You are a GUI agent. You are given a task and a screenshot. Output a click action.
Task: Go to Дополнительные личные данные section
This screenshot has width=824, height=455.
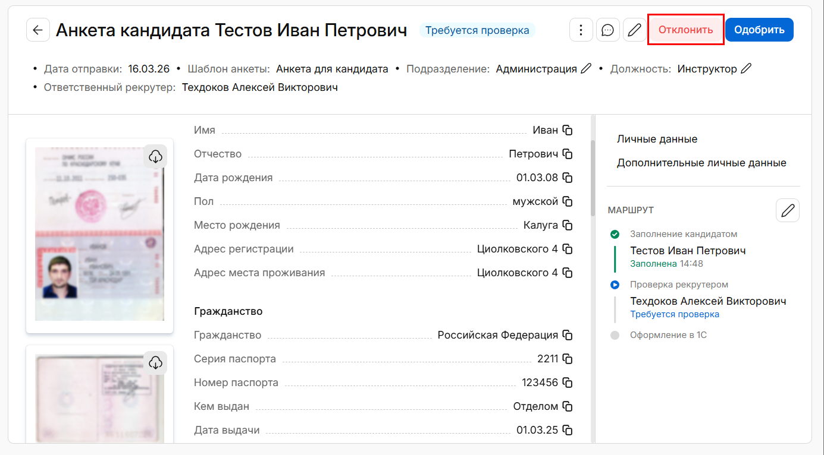(x=701, y=163)
